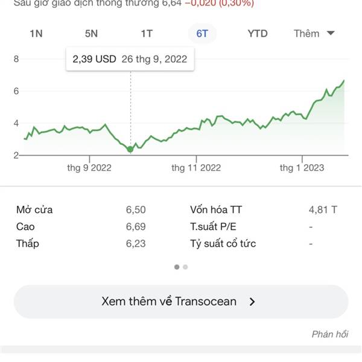The width and height of the screenshot is (362, 362).
Task: Click the Phản hồi feedback link
Action: coord(330,334)
